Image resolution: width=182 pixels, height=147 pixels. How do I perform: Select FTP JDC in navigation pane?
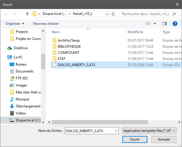(x=22, y=78)
